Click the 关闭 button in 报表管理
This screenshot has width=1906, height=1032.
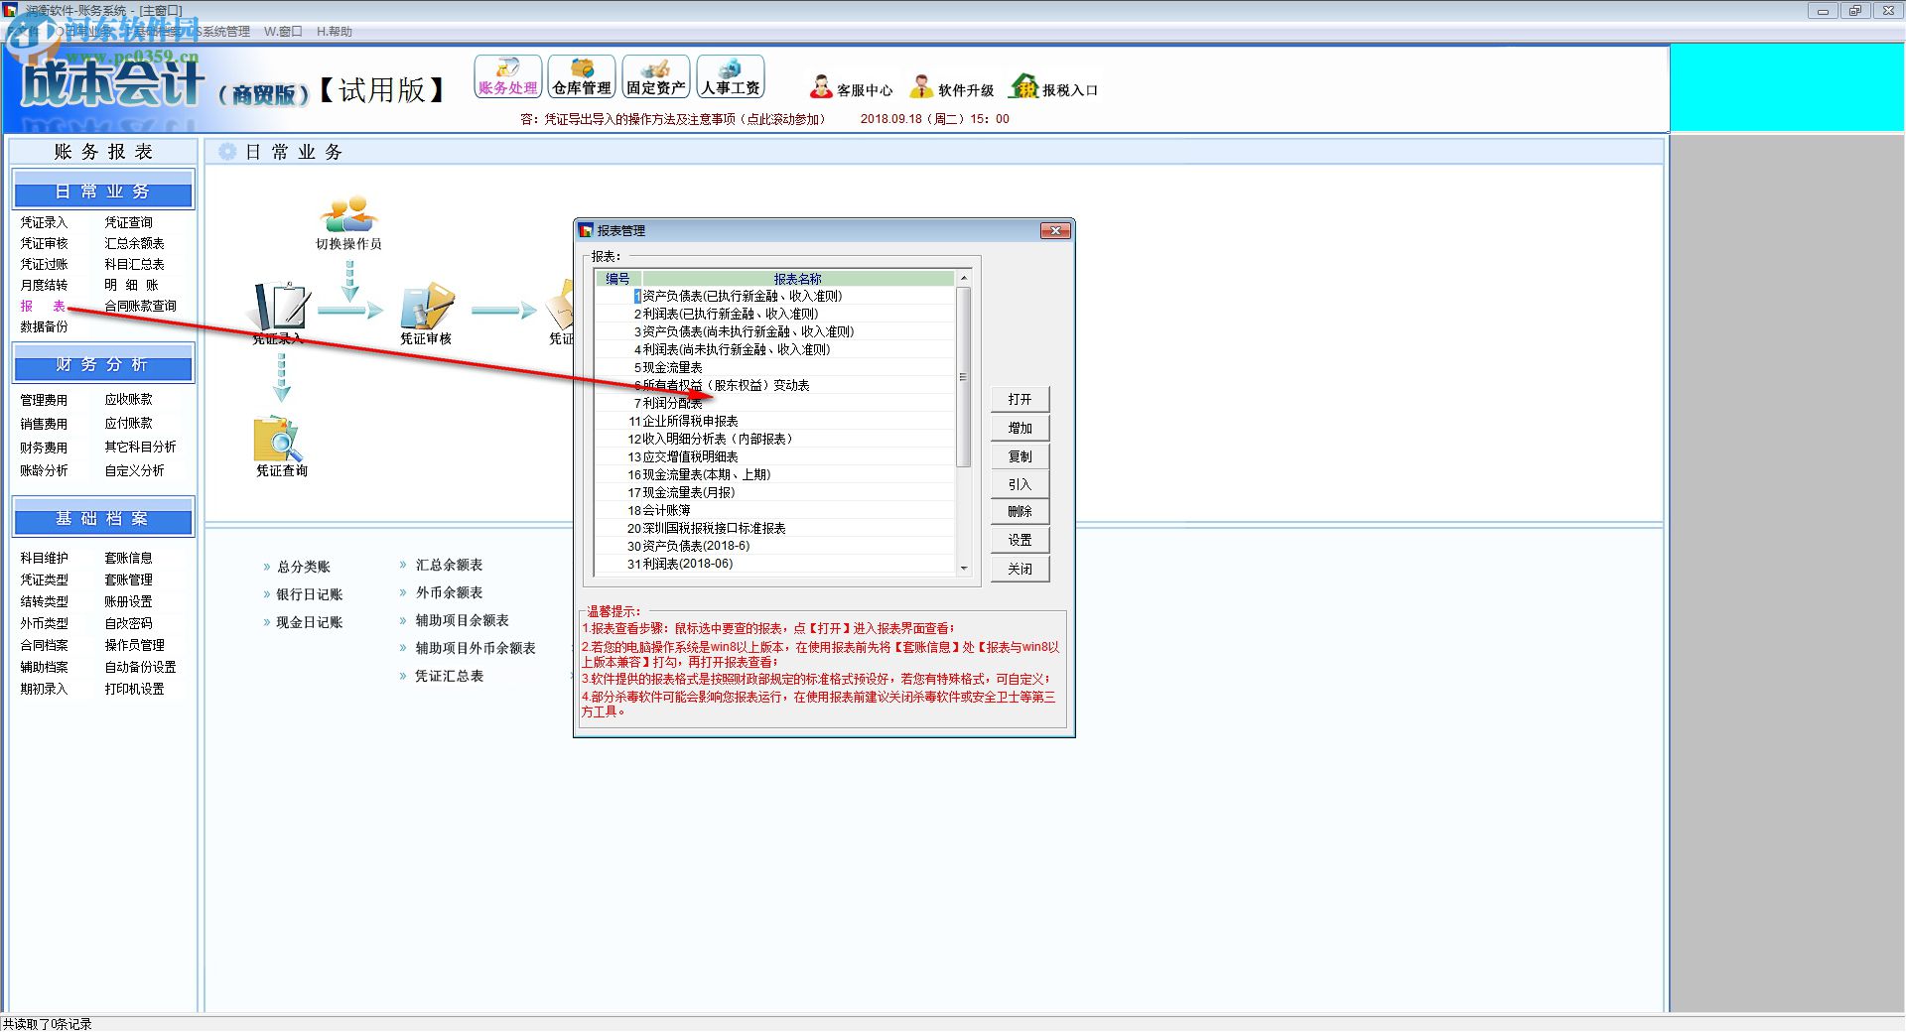pyautogui.click(x=1020, y=569)
